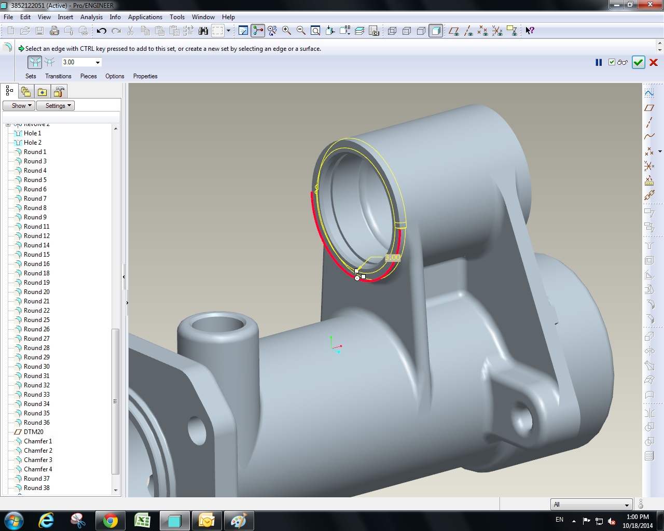Viewport: 664px width, 531px height.
Task: Open the Properties panel tab
Action: click(145, 76)
